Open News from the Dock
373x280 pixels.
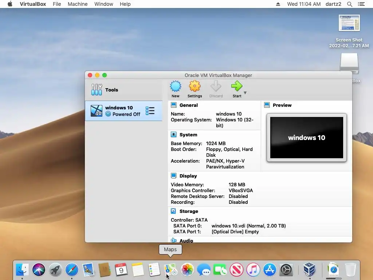[236, 269]
